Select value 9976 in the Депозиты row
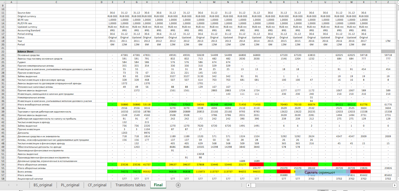Viewport: 399px width, 191px height. point(146,133)
